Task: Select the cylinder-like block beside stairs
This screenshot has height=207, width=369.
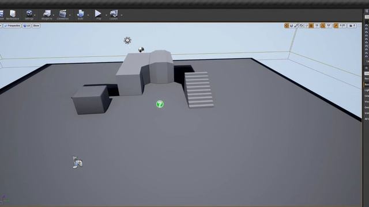Action: (x=161, y=67)
